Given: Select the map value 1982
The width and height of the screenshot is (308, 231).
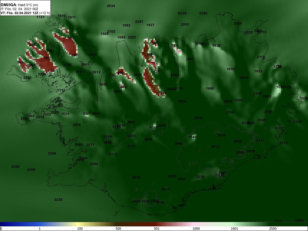Looking at the screenshot, I should coord(126,25).
